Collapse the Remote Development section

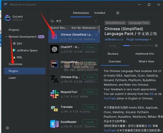point(6,37)
